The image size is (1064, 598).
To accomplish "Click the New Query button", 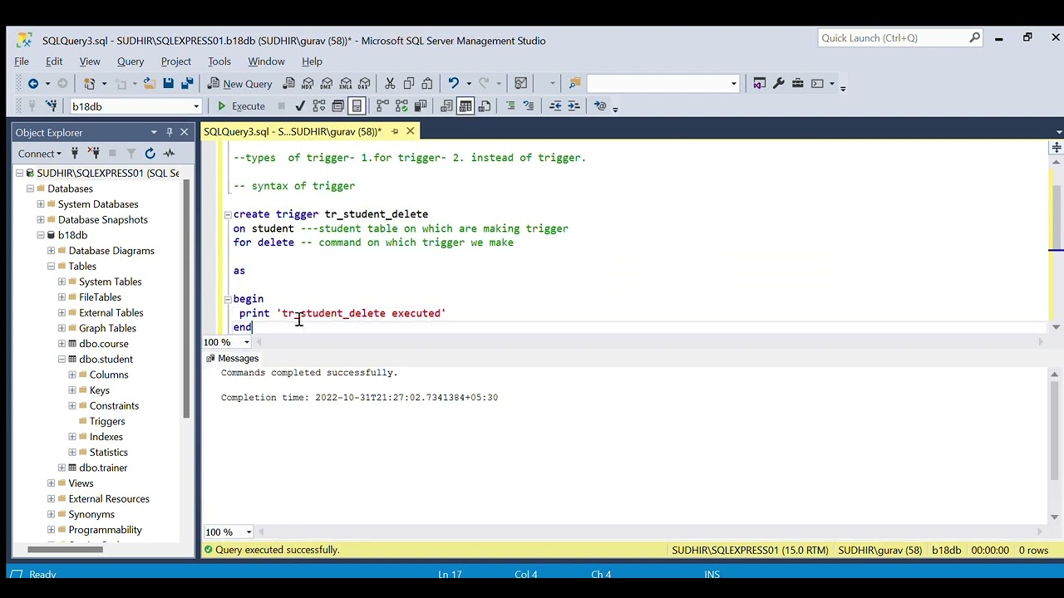I will tap(239, 84).
